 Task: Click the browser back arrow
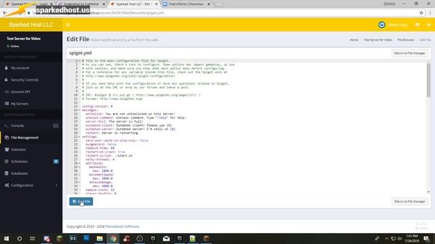5,13
